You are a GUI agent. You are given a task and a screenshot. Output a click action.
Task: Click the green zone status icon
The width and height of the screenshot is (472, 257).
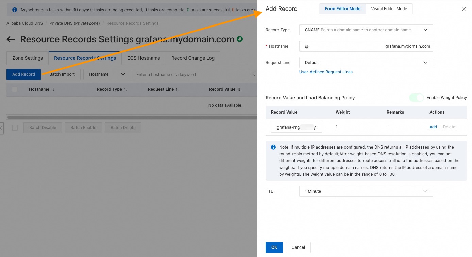click(240, 39)
